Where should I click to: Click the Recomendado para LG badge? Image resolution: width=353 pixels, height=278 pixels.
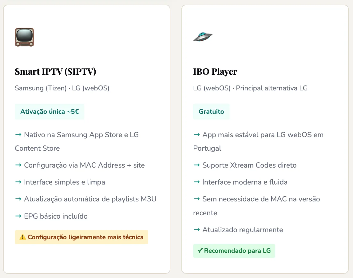[x=234, y=251]
